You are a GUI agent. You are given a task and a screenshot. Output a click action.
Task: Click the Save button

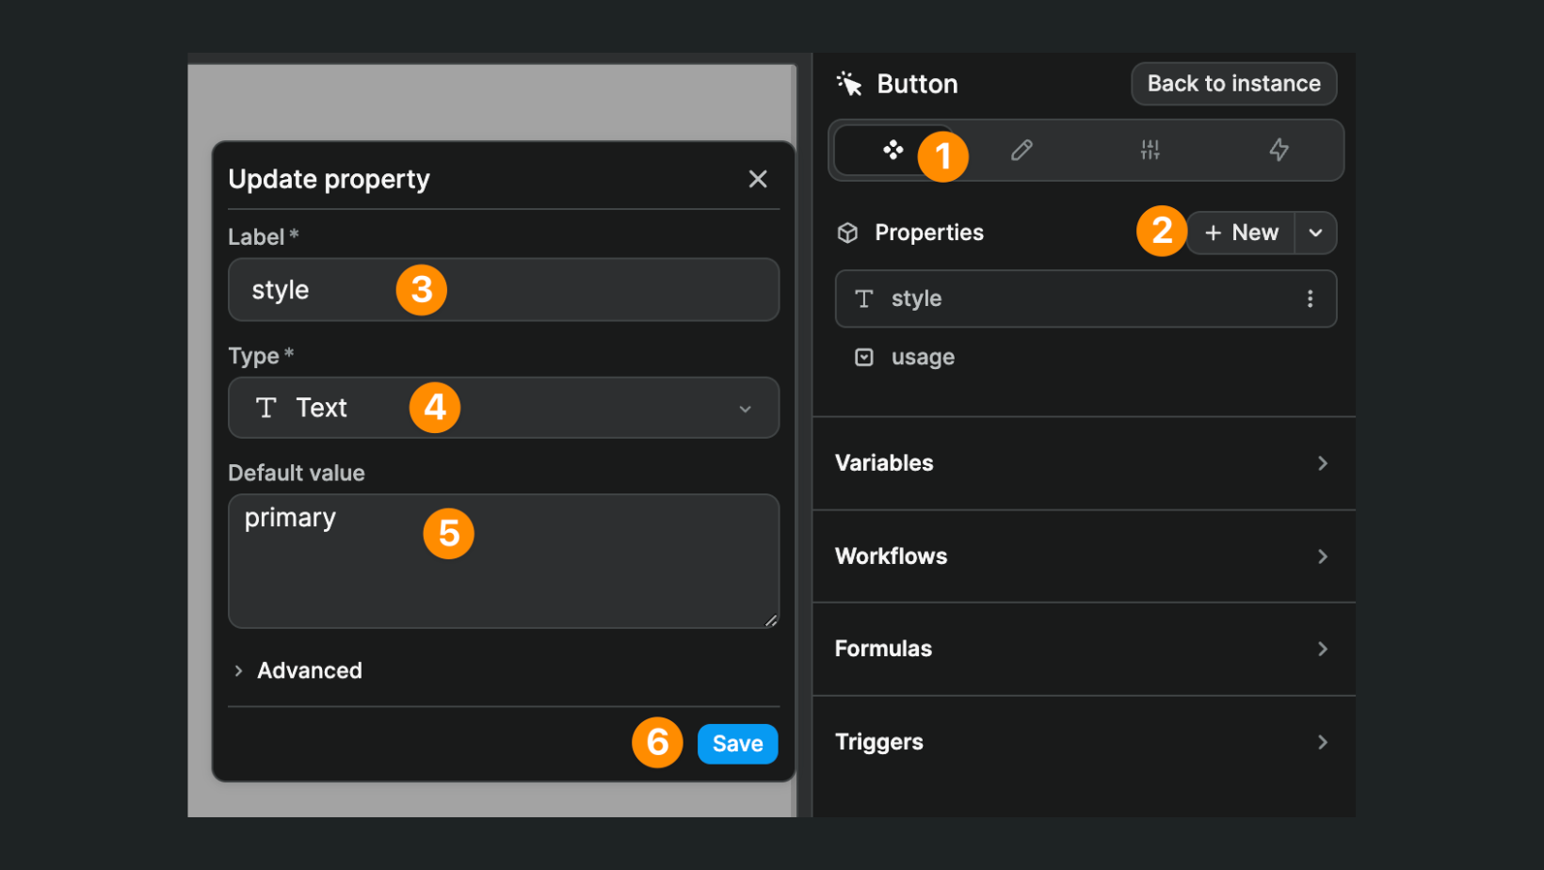point(737,743)
